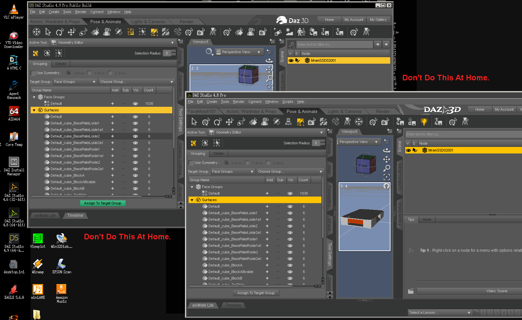Switch to the FaceMorph101 tab in DAZ Studio 4.8
522x320 pixels.
coord(202,112)
